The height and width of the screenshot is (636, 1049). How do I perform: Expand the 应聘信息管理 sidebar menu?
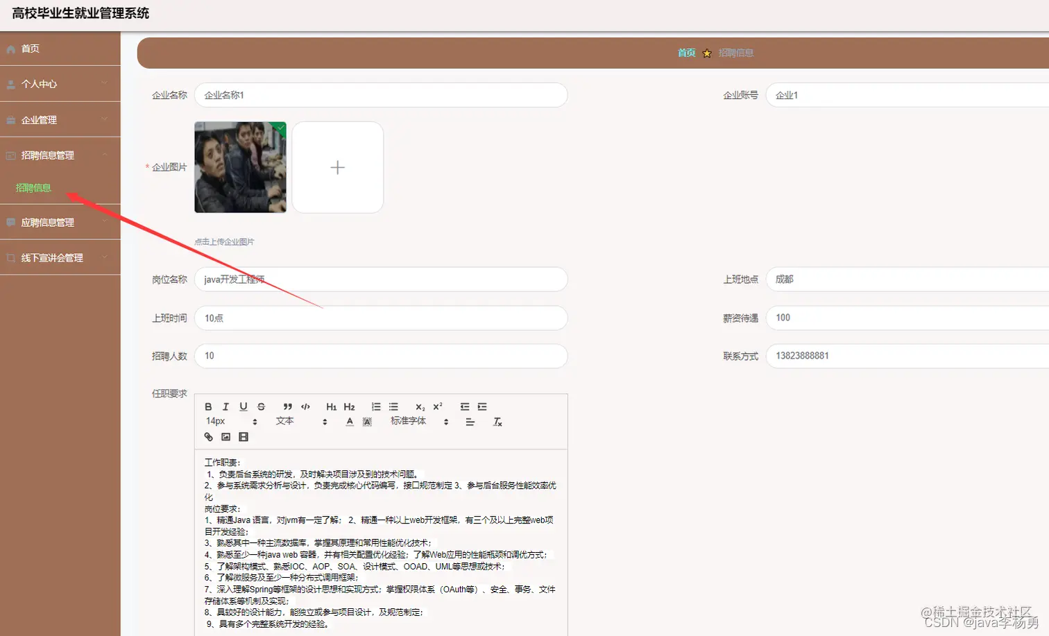60,223
